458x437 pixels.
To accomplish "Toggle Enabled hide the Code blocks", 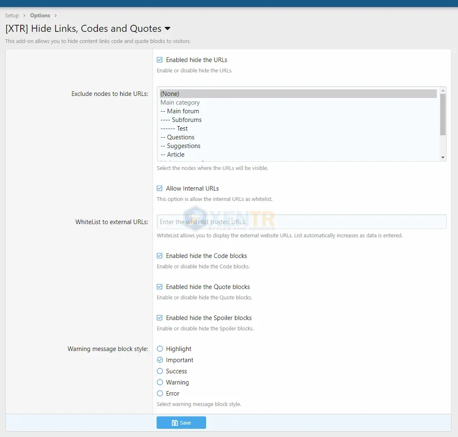I will point(159,256).
